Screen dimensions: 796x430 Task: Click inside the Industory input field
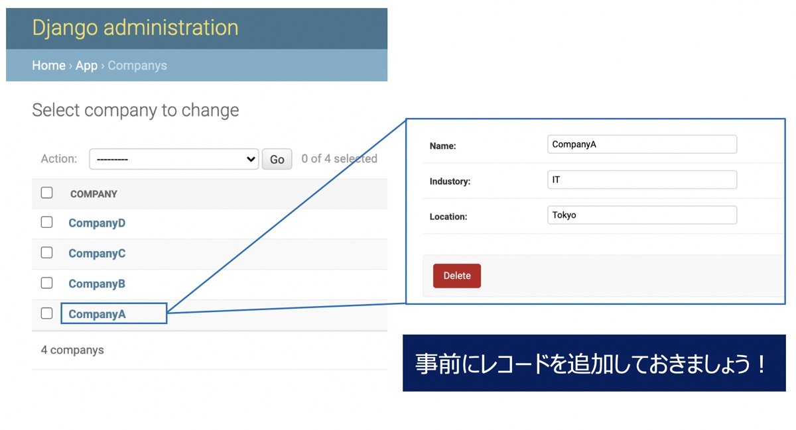(641, 179)
